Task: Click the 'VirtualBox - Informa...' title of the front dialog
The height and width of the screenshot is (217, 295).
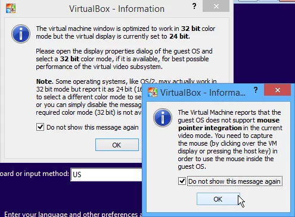Action: tap(203, 93)
